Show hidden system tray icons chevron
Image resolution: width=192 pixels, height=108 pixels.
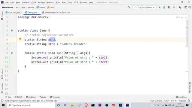pos(163,105)
